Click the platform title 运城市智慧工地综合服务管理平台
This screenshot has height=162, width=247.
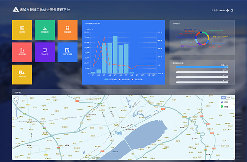coord(45,10)
